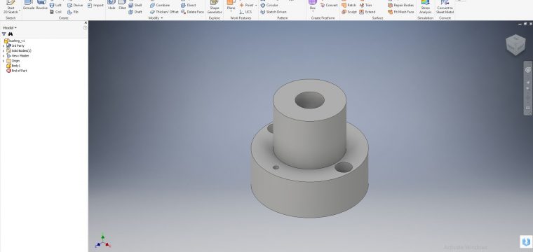The height and width of the screenshot is (252, 533).
Task: Select the Direct edit tool
Action: click(189, 5)
